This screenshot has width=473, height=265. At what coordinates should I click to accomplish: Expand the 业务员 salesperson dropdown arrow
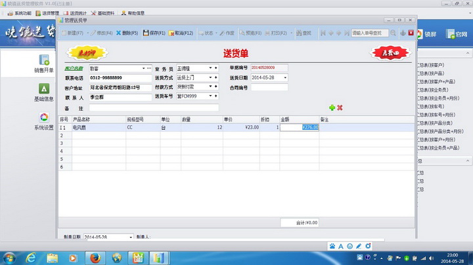pyautogui.click(x=211, y=68)
